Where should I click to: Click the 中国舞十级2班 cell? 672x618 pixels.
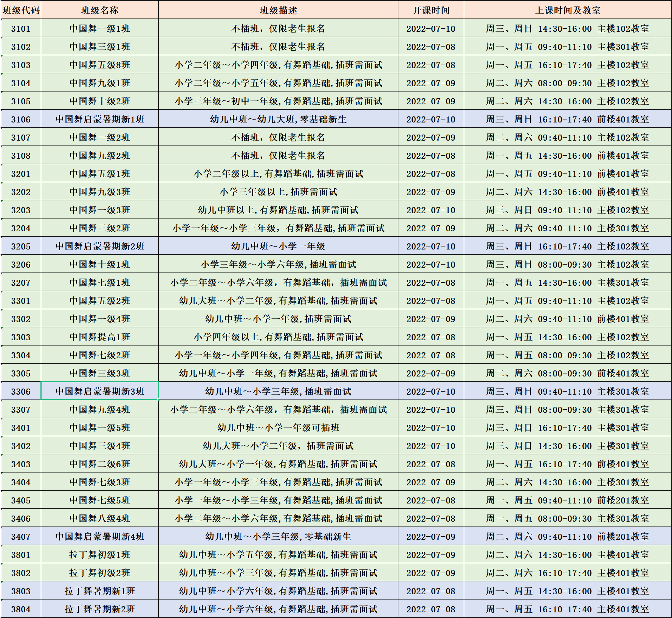pyautogui.click(x=100, y=101)
